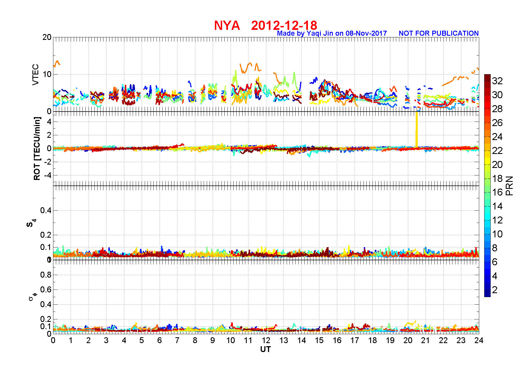Click the tall yellow ROT spike near 20.5 UT
The height and width of the screenshot is (371, 532).
tap(417, 130)
